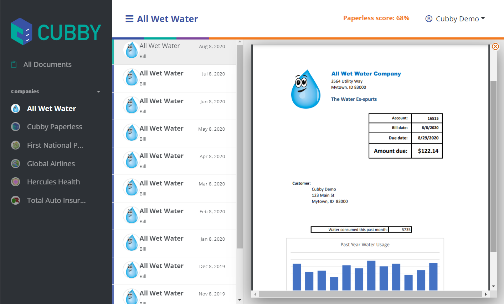Click the droplet icon on Jan 8, 2020 bill

131,242
